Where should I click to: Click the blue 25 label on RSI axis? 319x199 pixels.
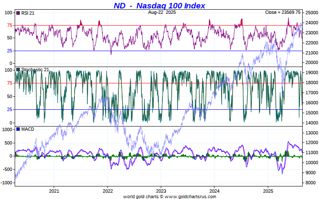pos(10,51)
